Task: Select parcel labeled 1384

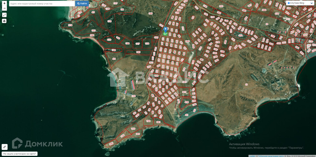Action: coord(127,43)
